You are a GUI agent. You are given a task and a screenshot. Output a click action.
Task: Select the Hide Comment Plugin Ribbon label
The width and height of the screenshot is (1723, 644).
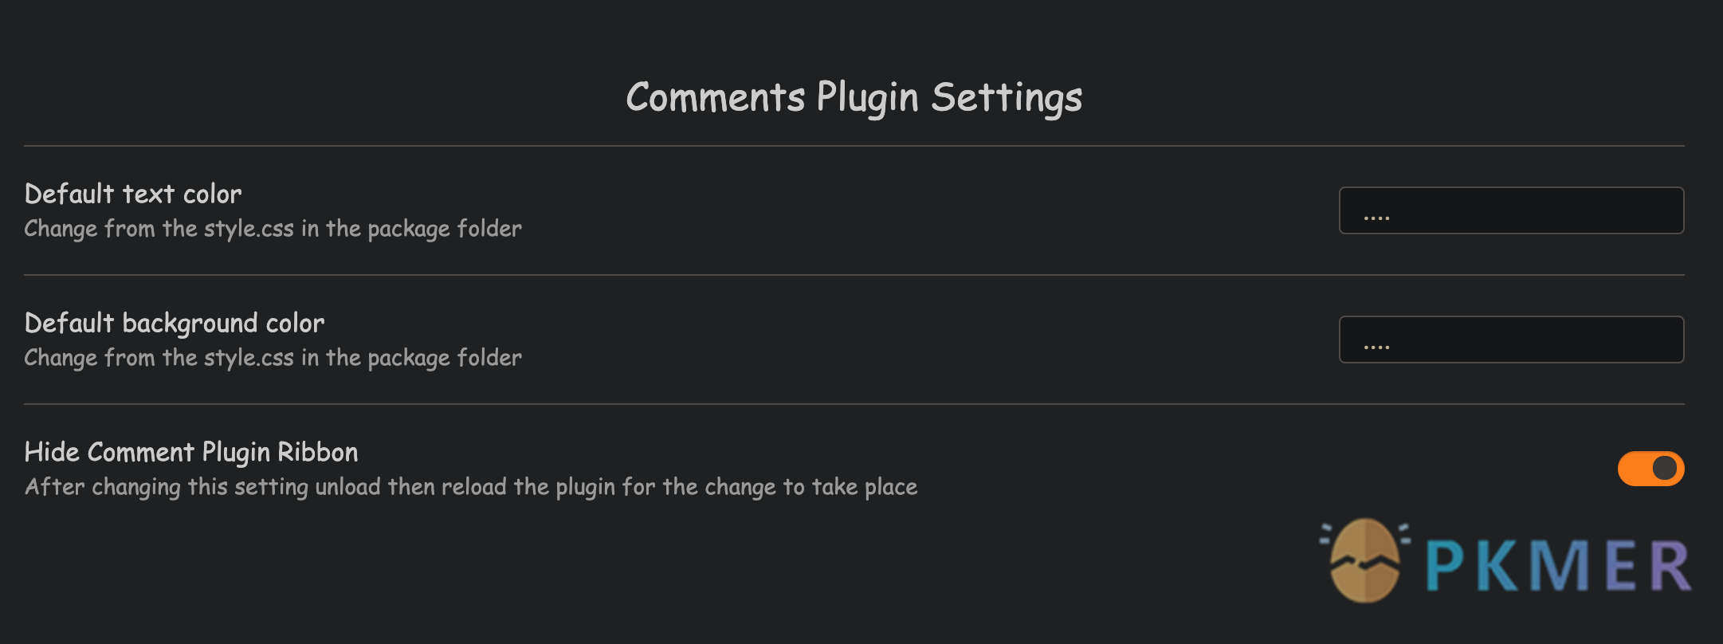(191, 453)
